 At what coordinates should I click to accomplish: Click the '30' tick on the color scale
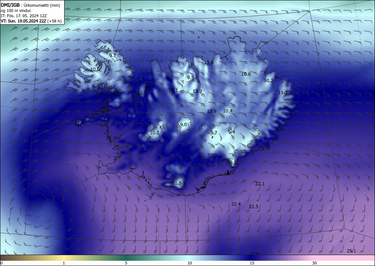pos(315,263)
